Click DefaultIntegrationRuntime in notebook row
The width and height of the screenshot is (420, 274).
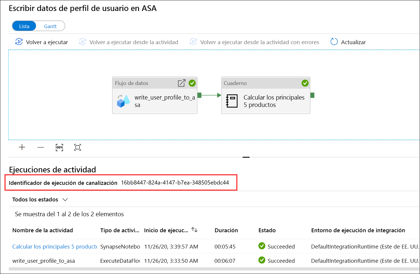[365, 246]
